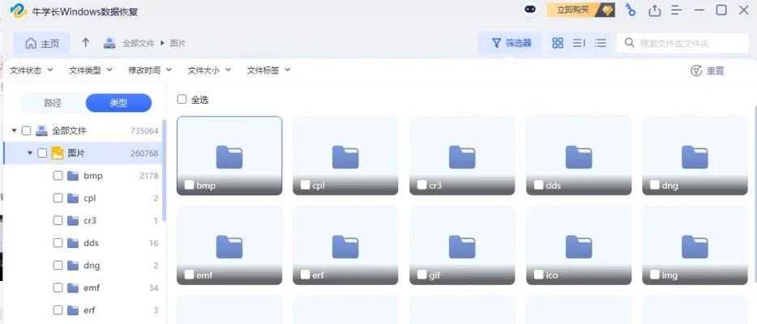
Task: Select the dng row in sidebar tree
Action: click(x=83, y=265)
